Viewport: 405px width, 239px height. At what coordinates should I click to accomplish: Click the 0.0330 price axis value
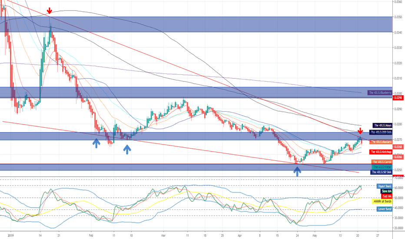point(398,47)
